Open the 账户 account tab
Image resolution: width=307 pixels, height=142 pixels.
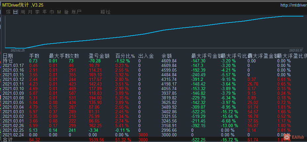tap(76, 12)
